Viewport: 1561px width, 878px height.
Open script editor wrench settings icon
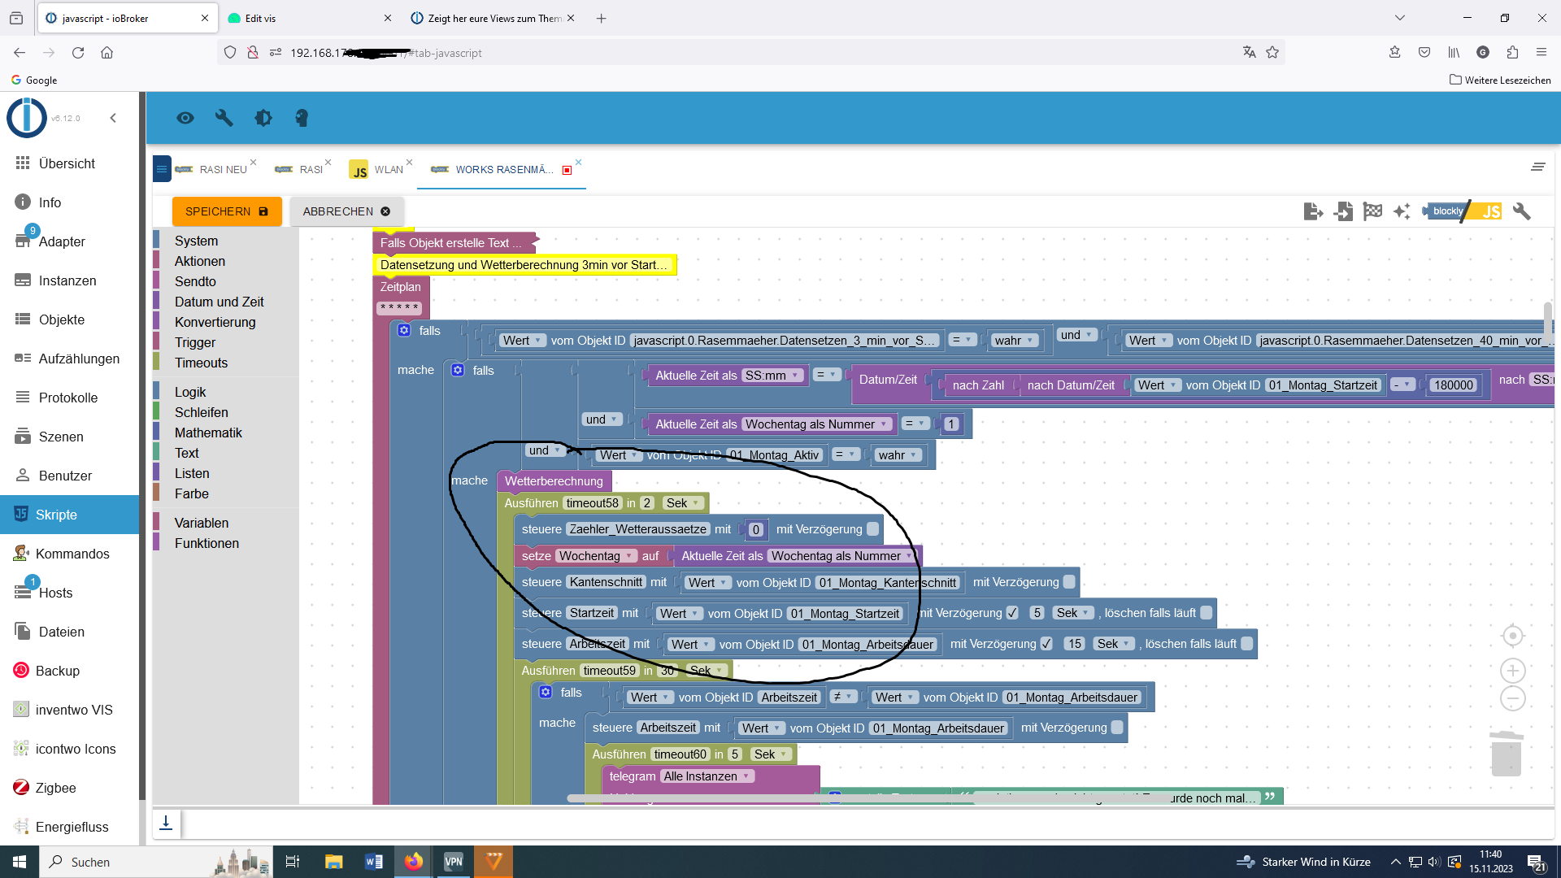coord(1521,211)
